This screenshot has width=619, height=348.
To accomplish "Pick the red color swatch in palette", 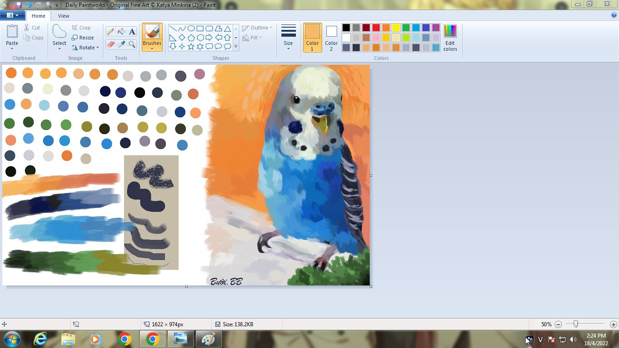I will pos(376,28).
